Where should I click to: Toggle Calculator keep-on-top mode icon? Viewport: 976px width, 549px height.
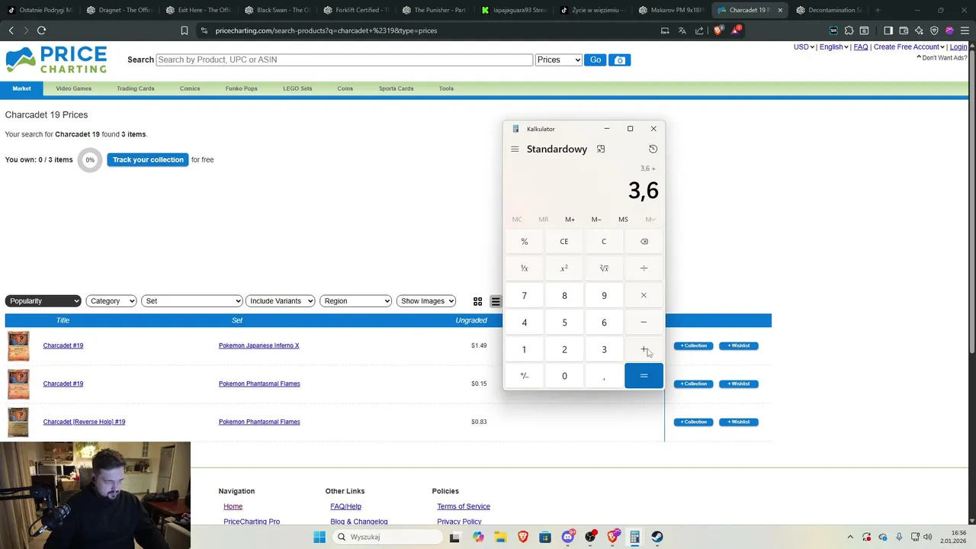(x=601, y=149)
